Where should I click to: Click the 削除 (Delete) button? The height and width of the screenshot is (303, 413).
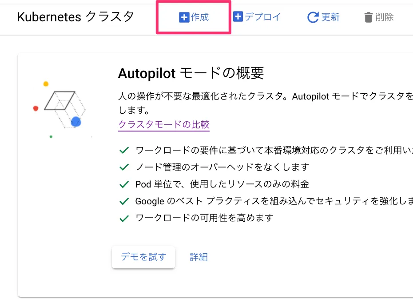379,17
